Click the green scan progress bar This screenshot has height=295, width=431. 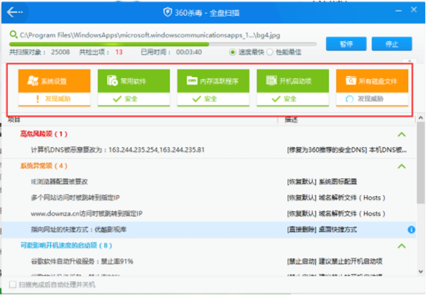coord(163,44)
